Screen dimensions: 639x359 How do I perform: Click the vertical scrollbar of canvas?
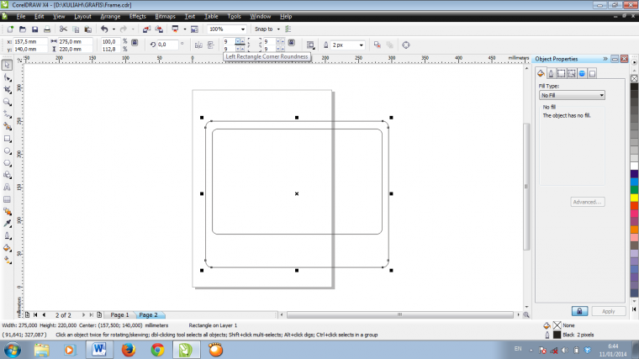[x=526, y=187]
